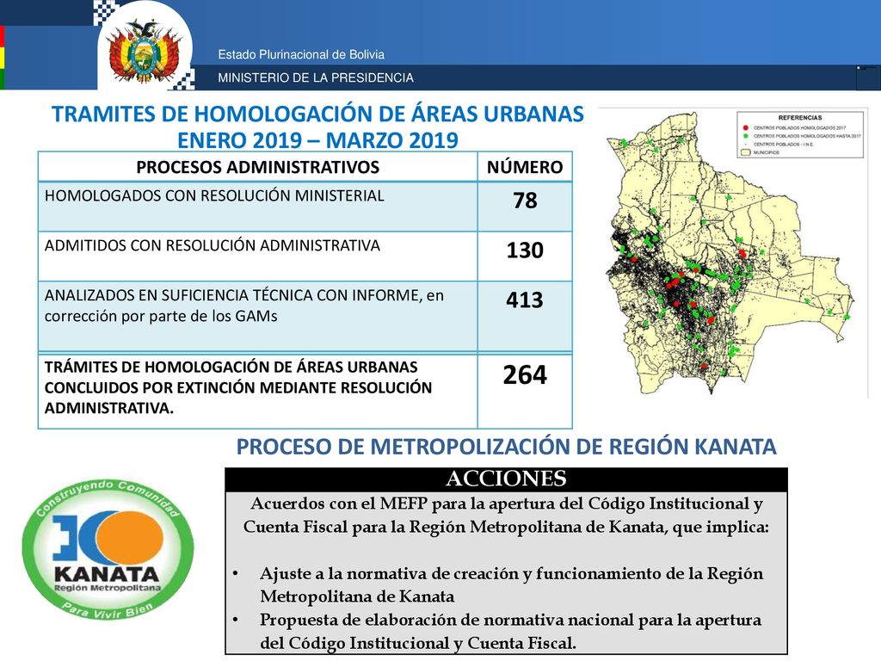Click the 'NÚMERO' column header
The width and height of the screenshot is (881, 661).
pos(525,167)
